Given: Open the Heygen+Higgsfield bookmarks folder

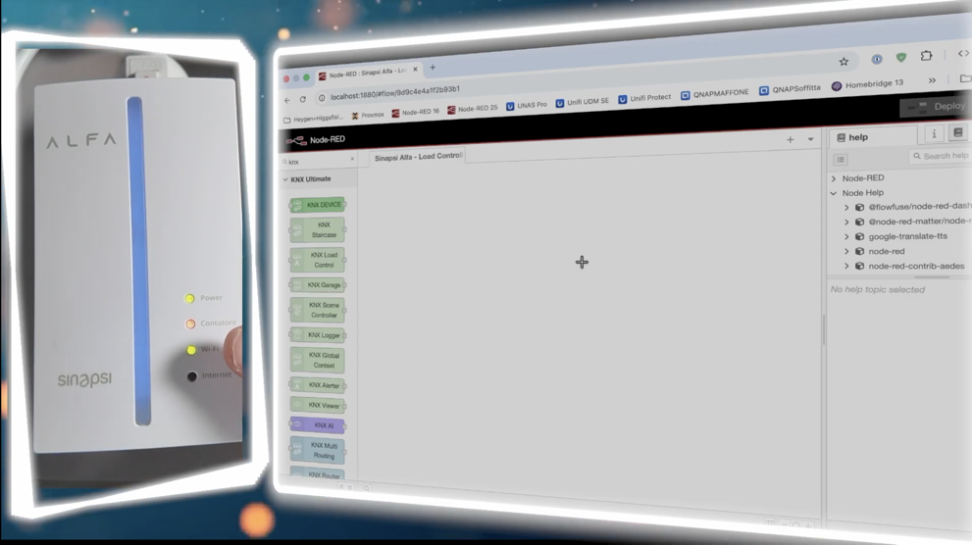Looking at the screenshot, I should (313, 119).
